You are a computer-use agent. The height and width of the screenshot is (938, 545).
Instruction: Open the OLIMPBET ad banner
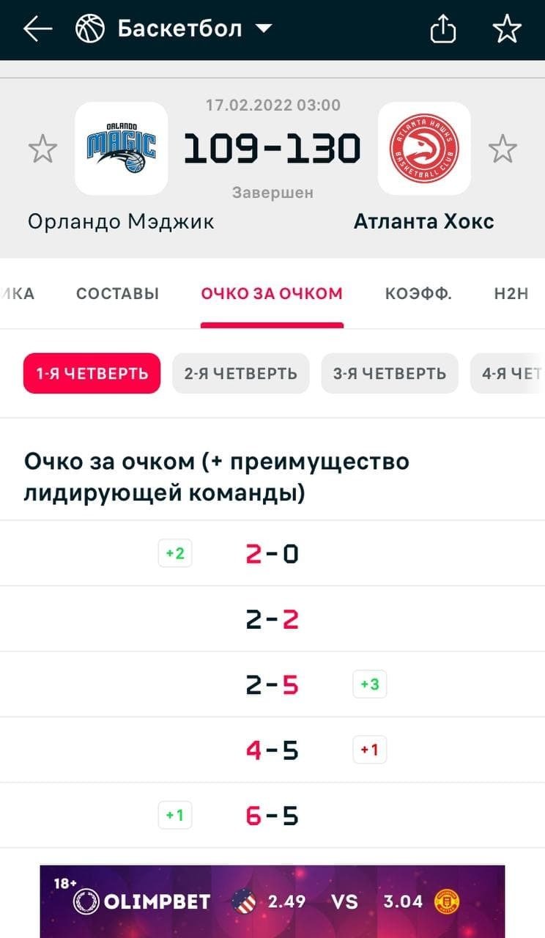click(272, 901)
